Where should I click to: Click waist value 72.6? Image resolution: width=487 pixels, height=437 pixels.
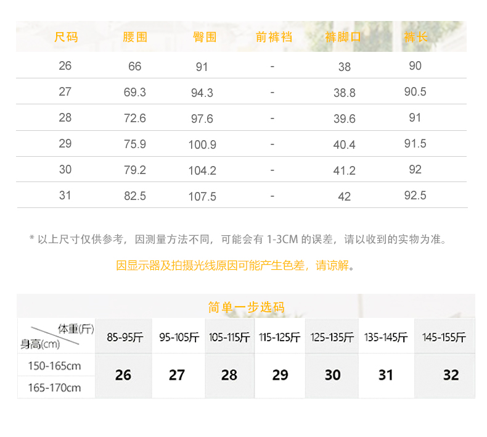coord(135,119)
